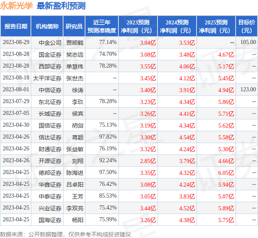Select the 2023-08-29 date cell
Screen dimensions: 258x238
click(16, 42)
